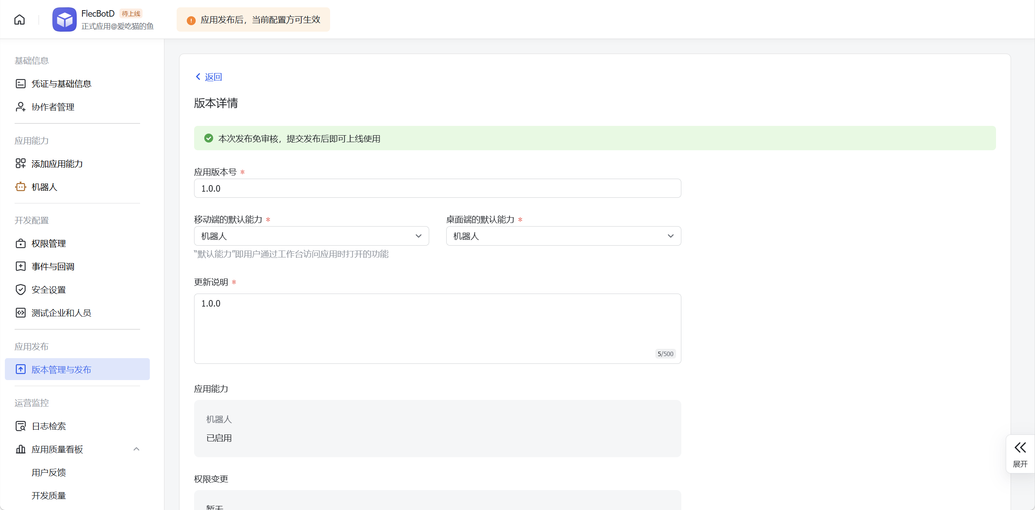
Task: Open the 桌面端的默认能力 dropdown
Action: (x=564, y=236)
